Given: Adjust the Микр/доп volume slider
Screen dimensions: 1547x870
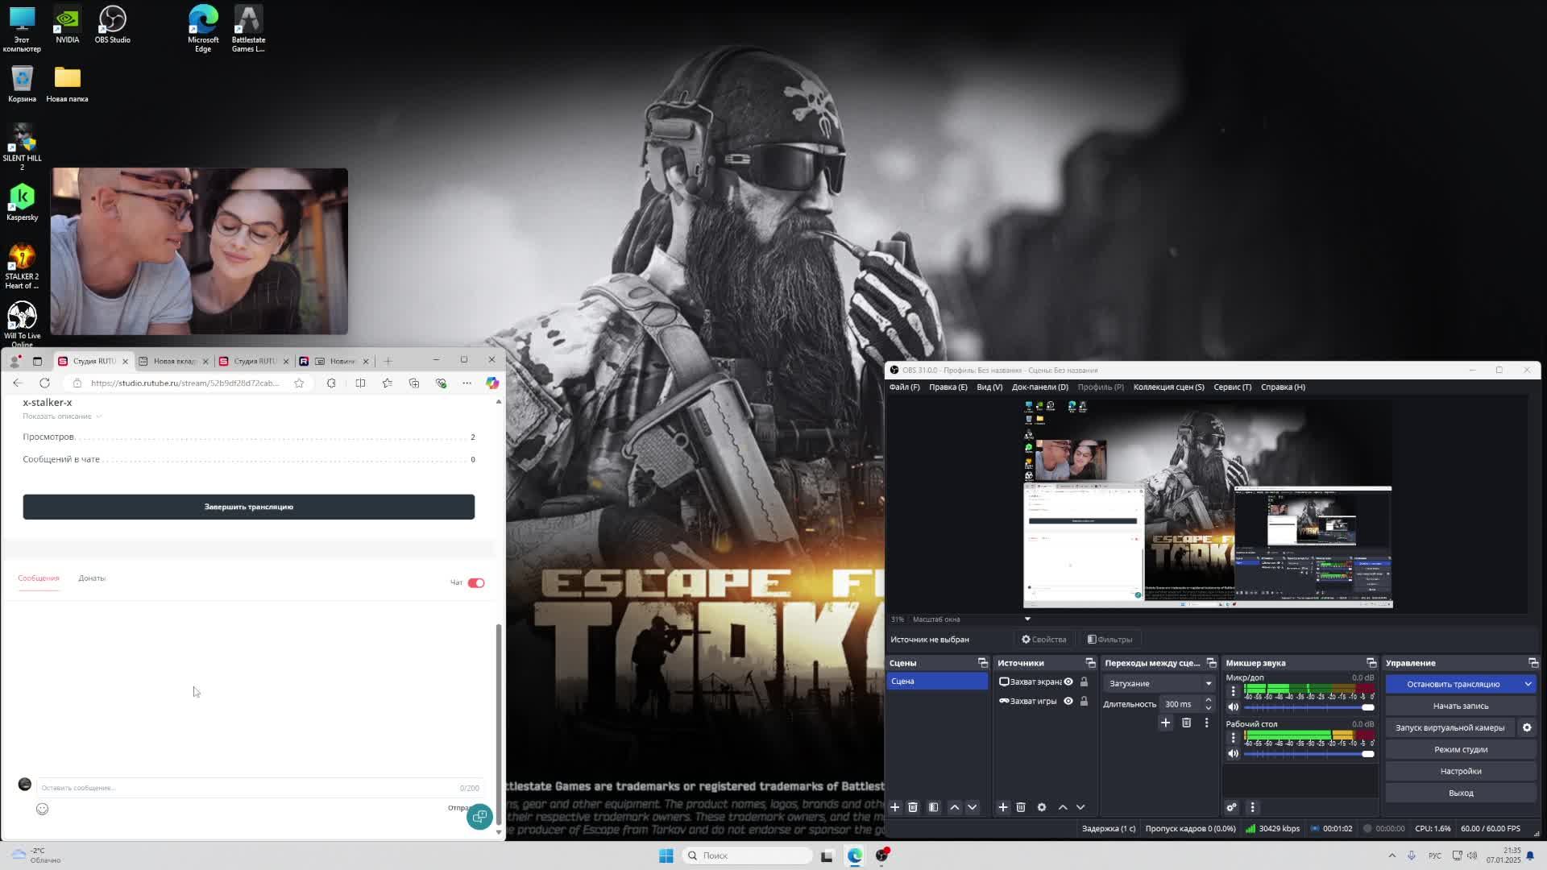Looking at the screenshot, I should (x=1309, y=707).
